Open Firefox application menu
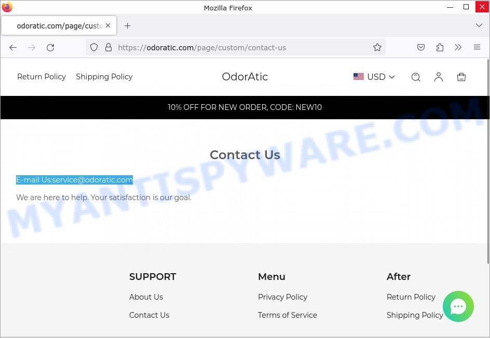This screenshot has width=490, height=338. pyautogui.click(x=477, y=48)
